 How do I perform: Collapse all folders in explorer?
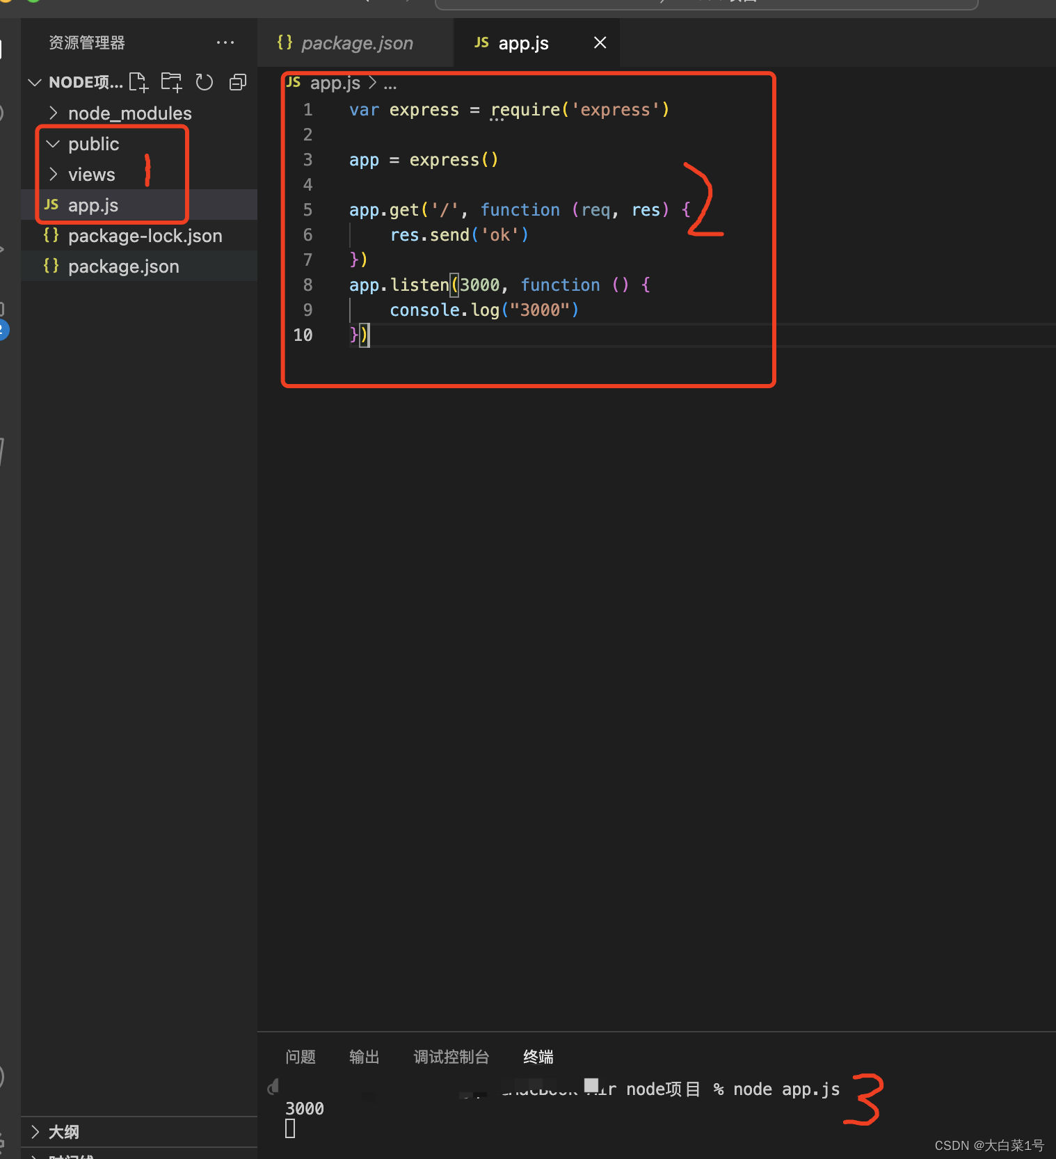click(x=238, y=83)
